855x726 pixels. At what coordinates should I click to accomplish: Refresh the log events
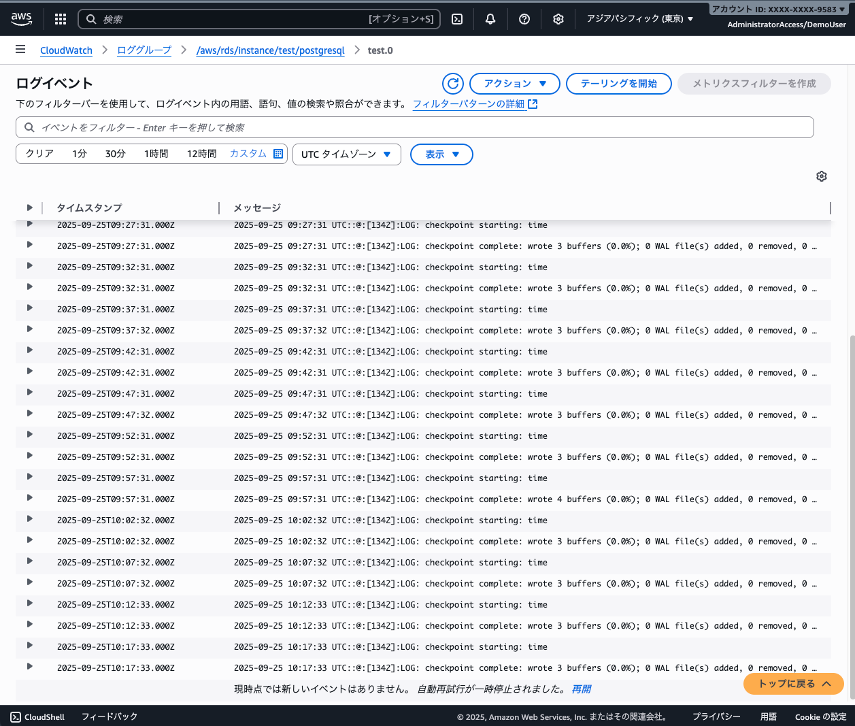click(453, 84)
